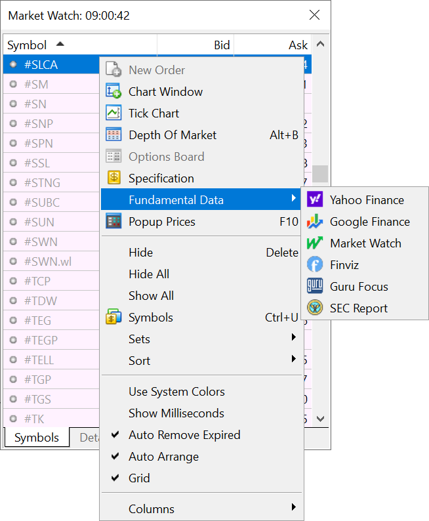
Task: Open Guru Focus fundamental data
Action: 358,287
